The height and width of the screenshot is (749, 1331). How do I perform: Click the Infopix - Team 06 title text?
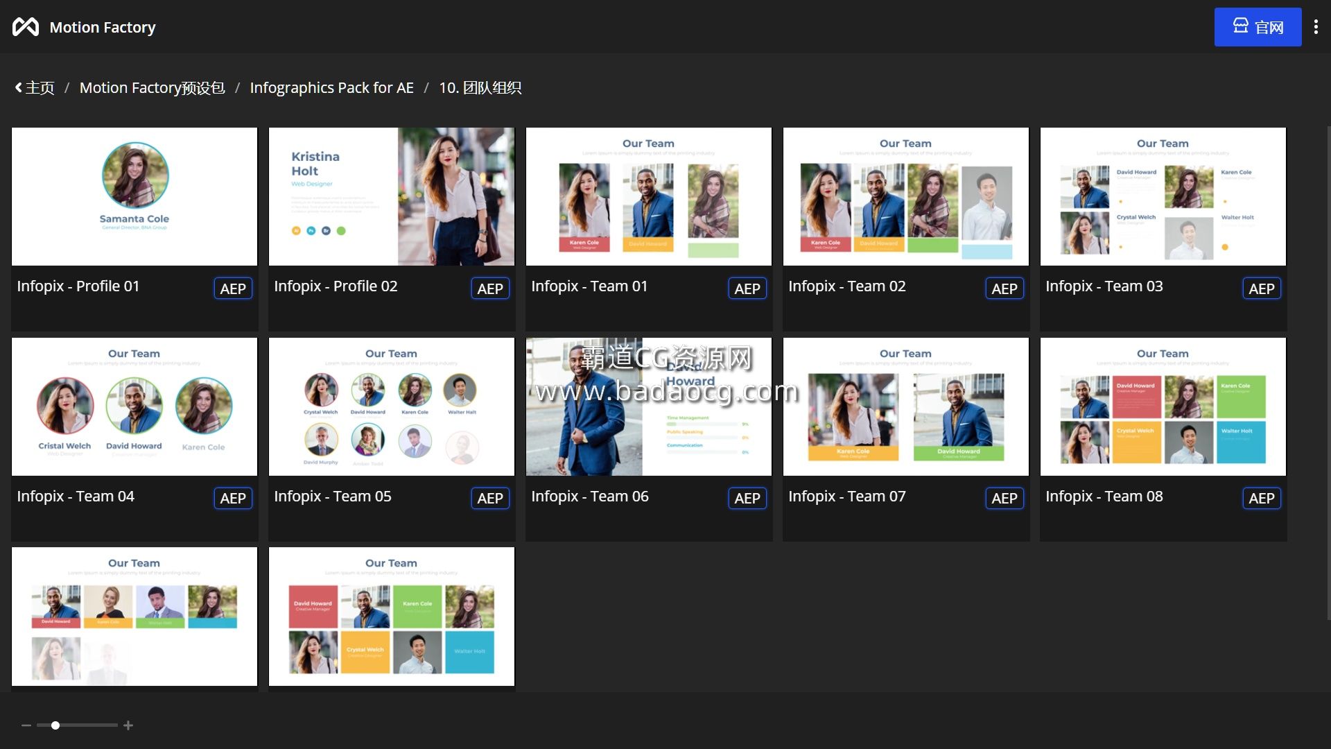pos(590,497)
